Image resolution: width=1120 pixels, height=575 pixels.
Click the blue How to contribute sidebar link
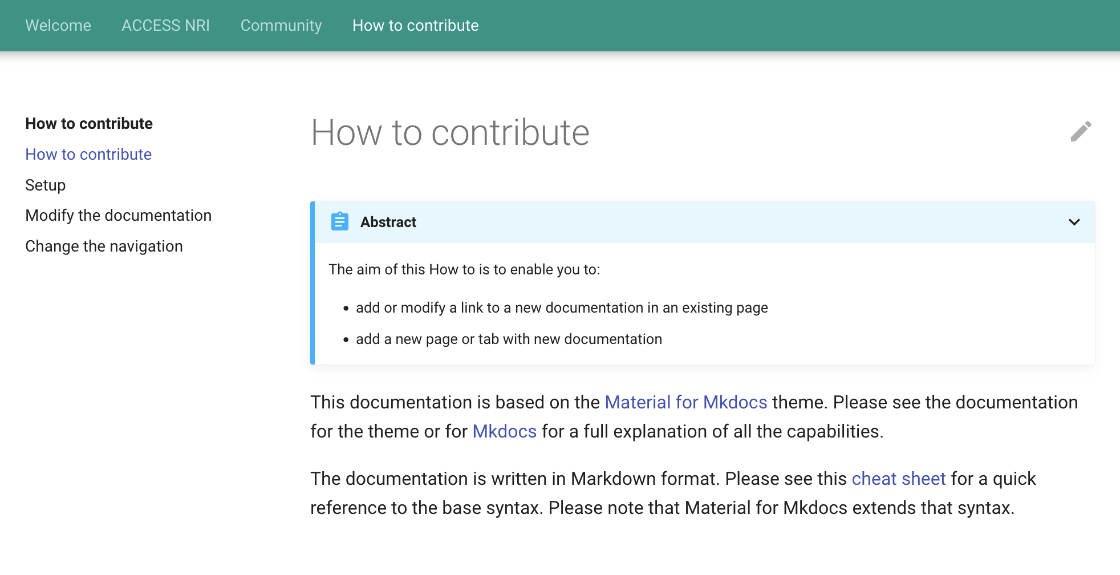pos(88,155)
